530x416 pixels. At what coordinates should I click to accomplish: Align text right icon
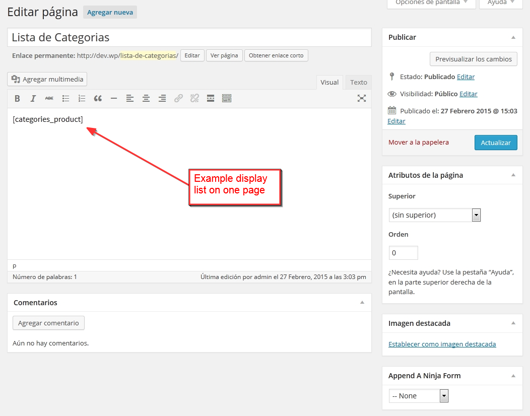(162, 98)
